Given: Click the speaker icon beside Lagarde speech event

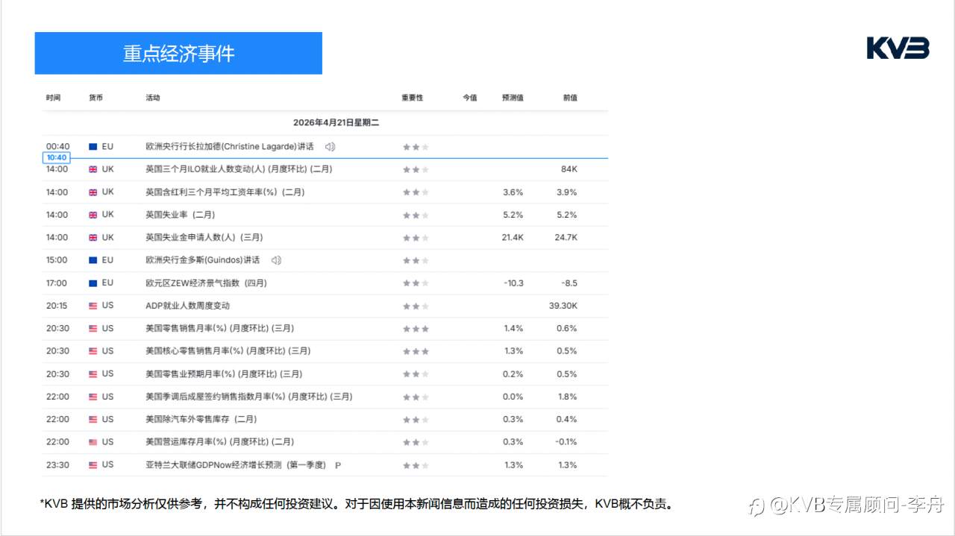Looking at the screenshot, I should (329, 146).
